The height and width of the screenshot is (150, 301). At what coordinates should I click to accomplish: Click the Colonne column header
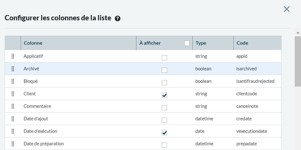point(33,43)
